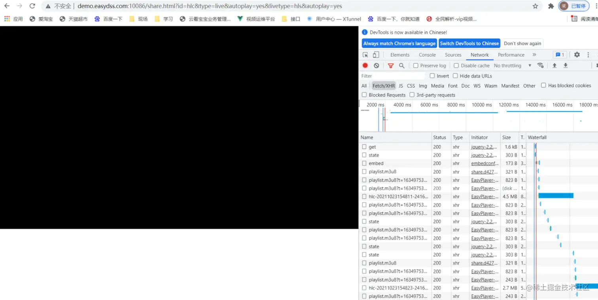Filter requests by JS type
Image resolution: width=598 pixels, height=300 pixels.
401,85
